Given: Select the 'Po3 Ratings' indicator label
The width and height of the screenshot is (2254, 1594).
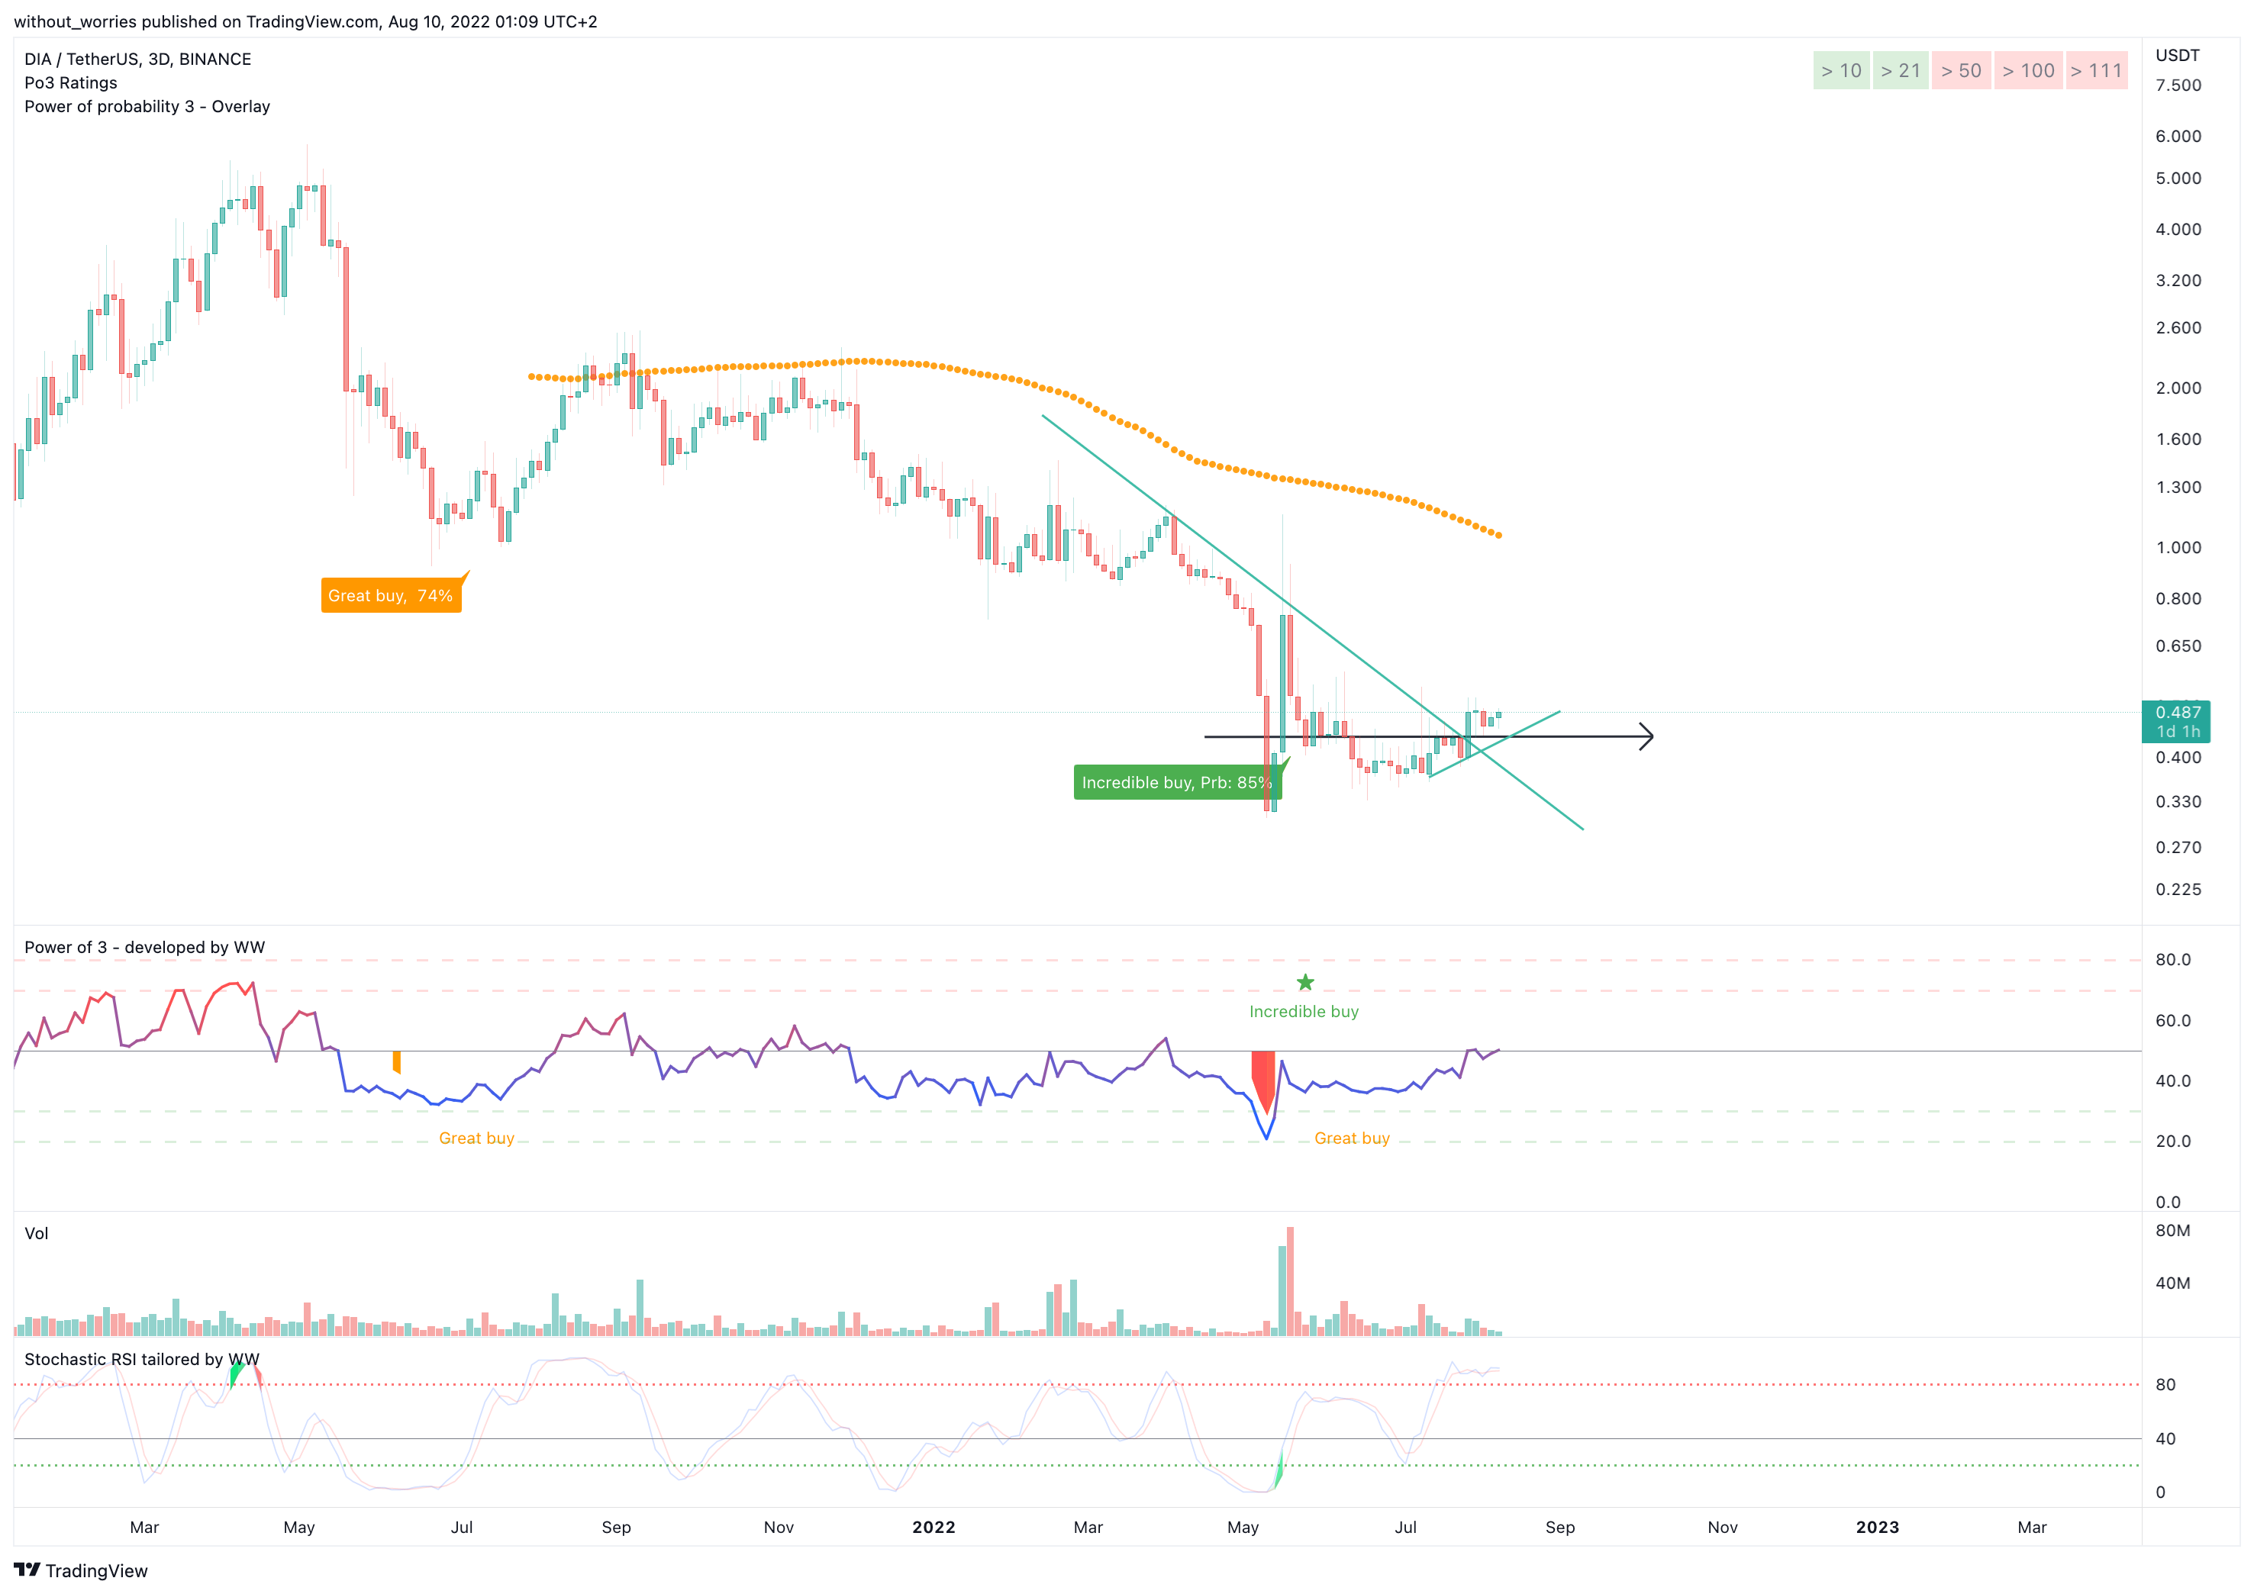Looking at the screenshot, I should click(71, 82).
